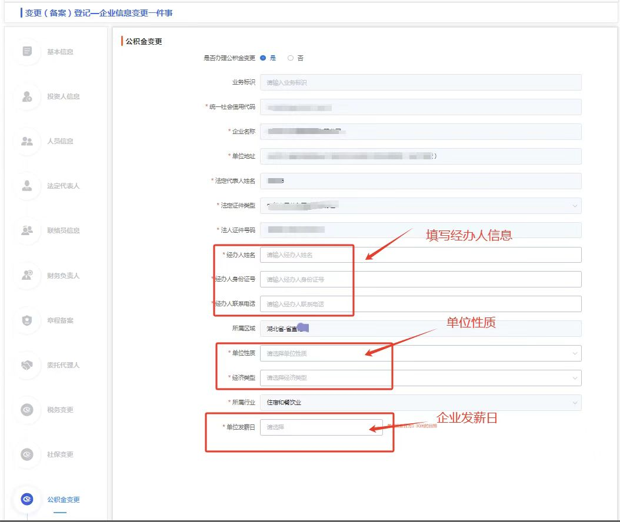This screenshot has width=620, height=522.
Task: Click the 法定代表人 sidebar icon
Action: click(x=27, y=186)
